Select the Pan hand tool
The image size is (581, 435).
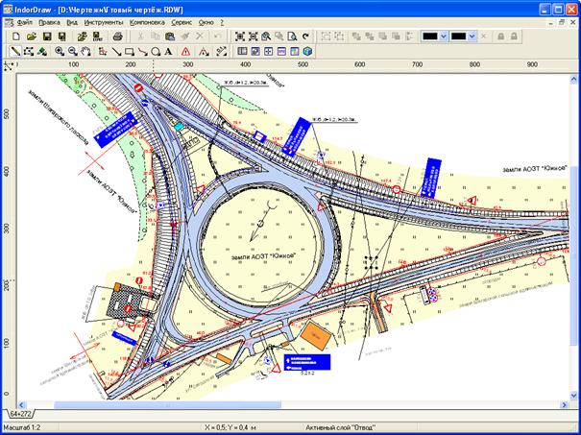tap(85, 51)
